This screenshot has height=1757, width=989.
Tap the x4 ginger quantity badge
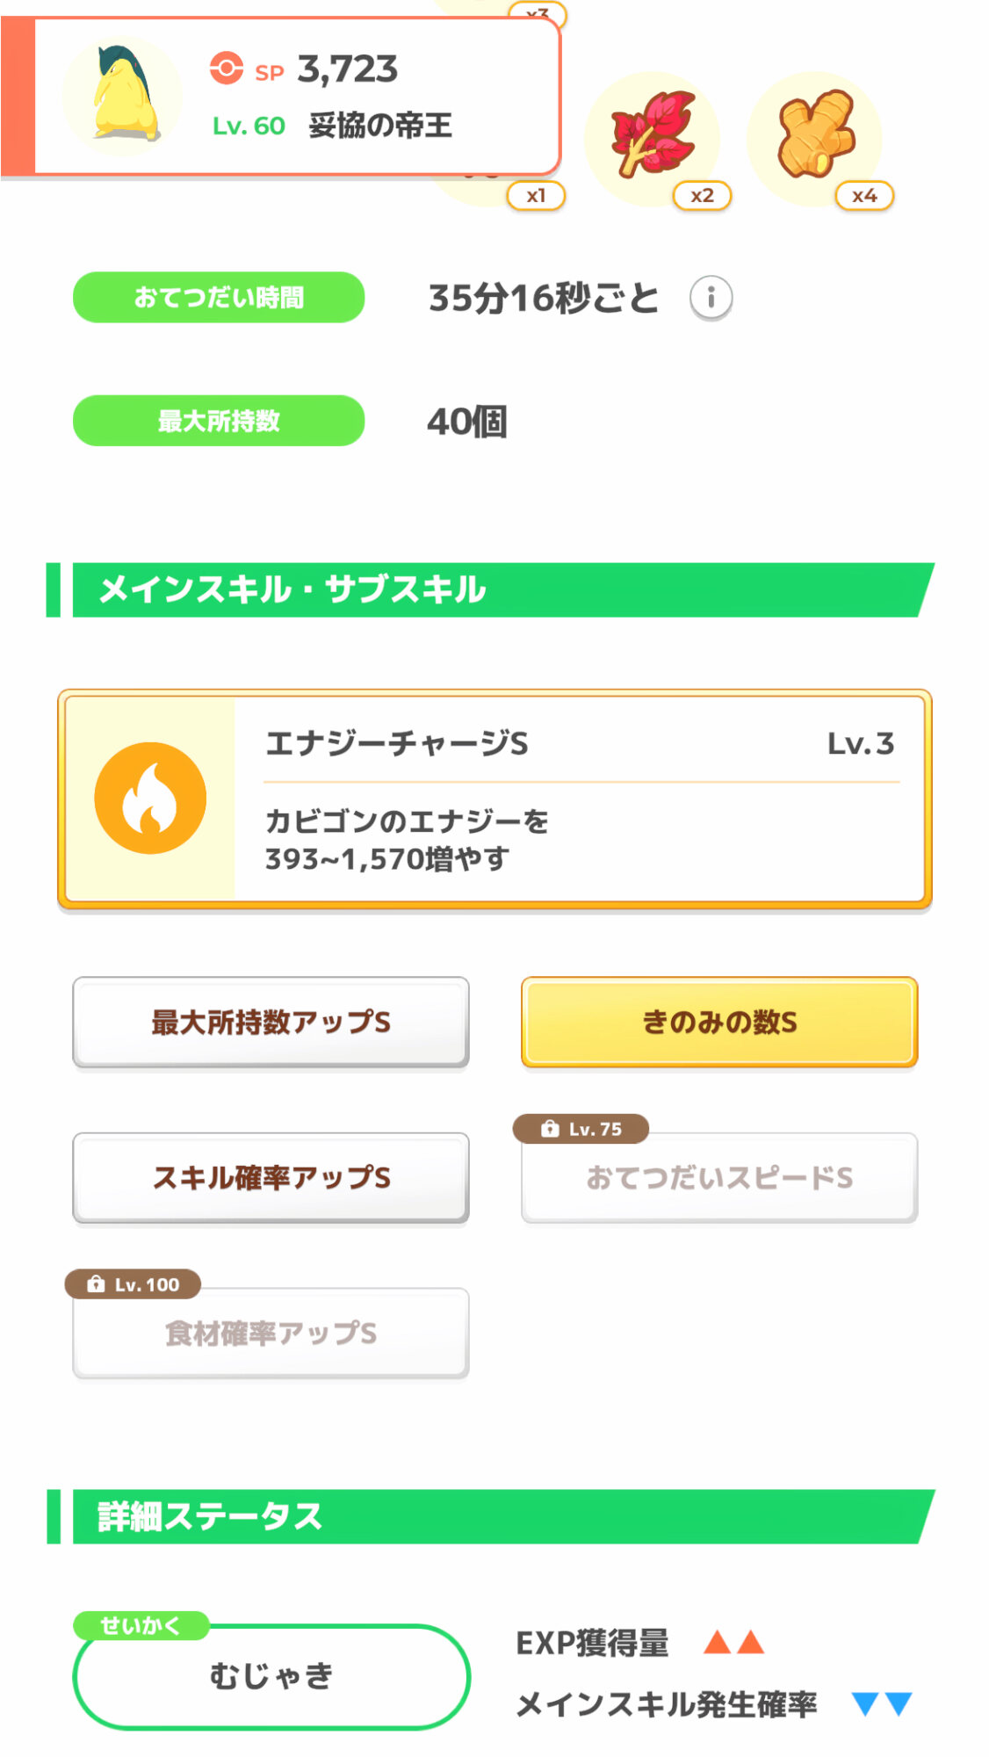pos(864,196)
